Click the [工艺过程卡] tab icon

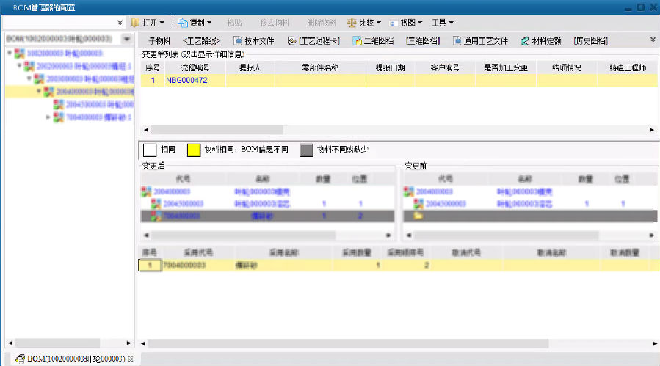pos(291,40)
